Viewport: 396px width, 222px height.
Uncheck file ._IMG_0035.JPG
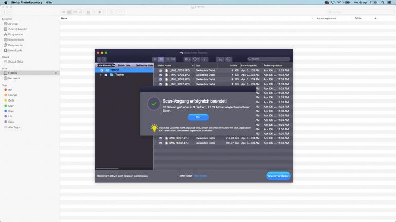tap(160, 70)
